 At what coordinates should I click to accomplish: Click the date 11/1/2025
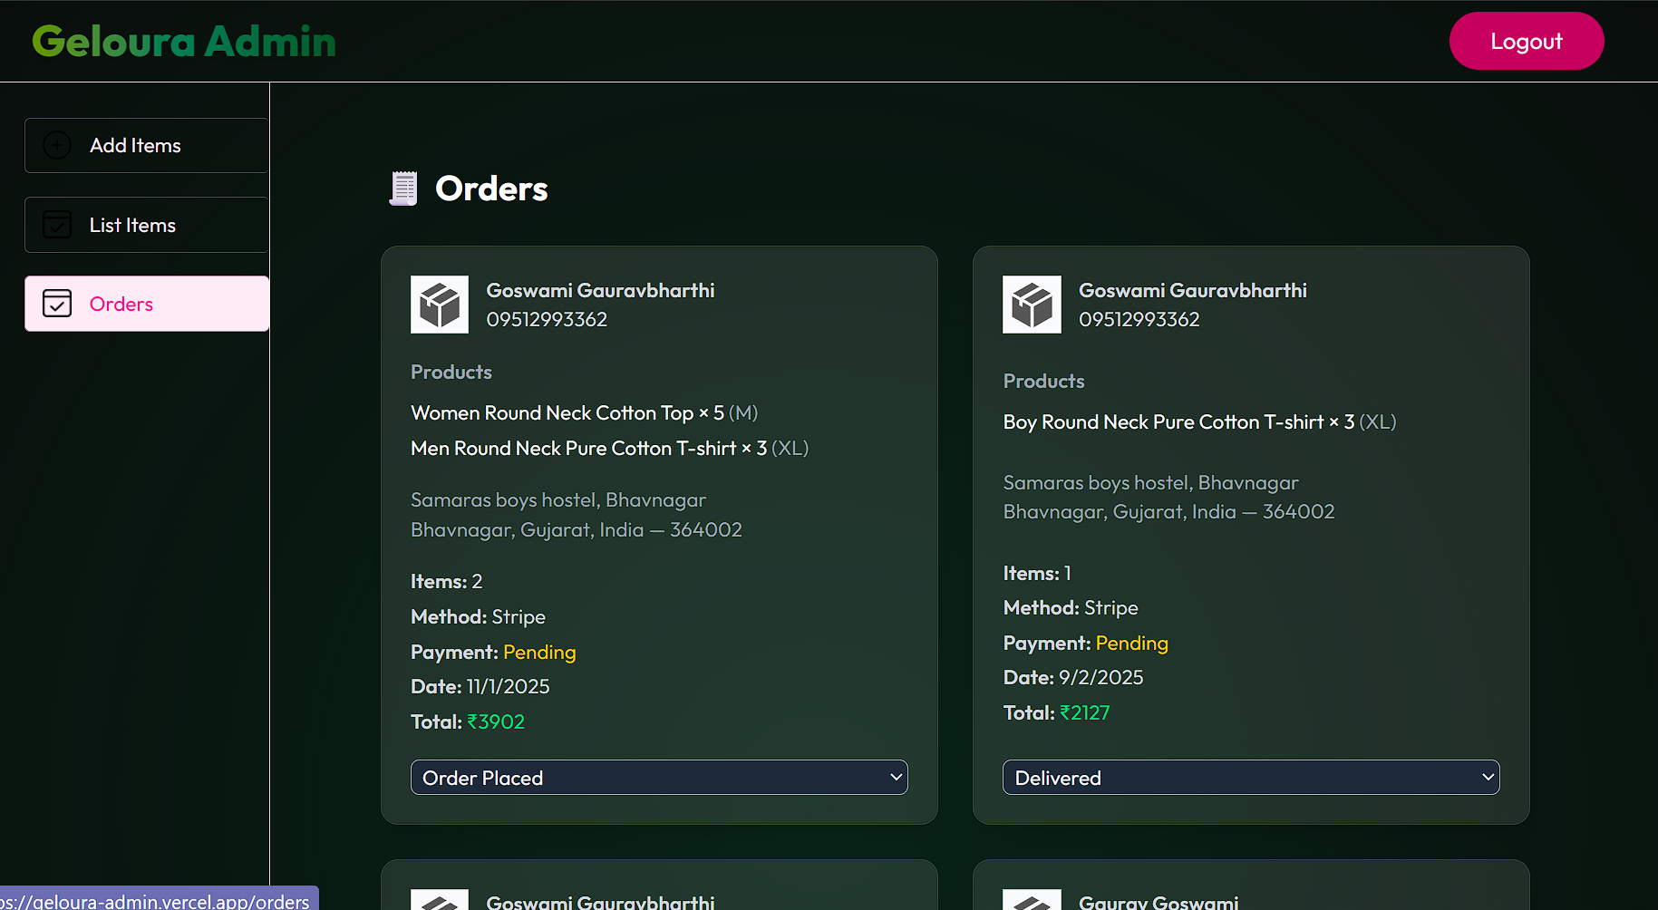(x=508, y=686)
